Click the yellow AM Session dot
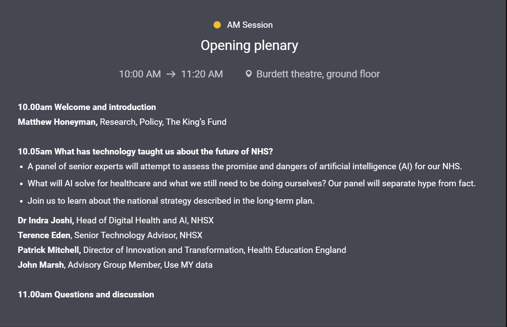The width and height of the screenshot is (507, 327). tap(217, 25)
